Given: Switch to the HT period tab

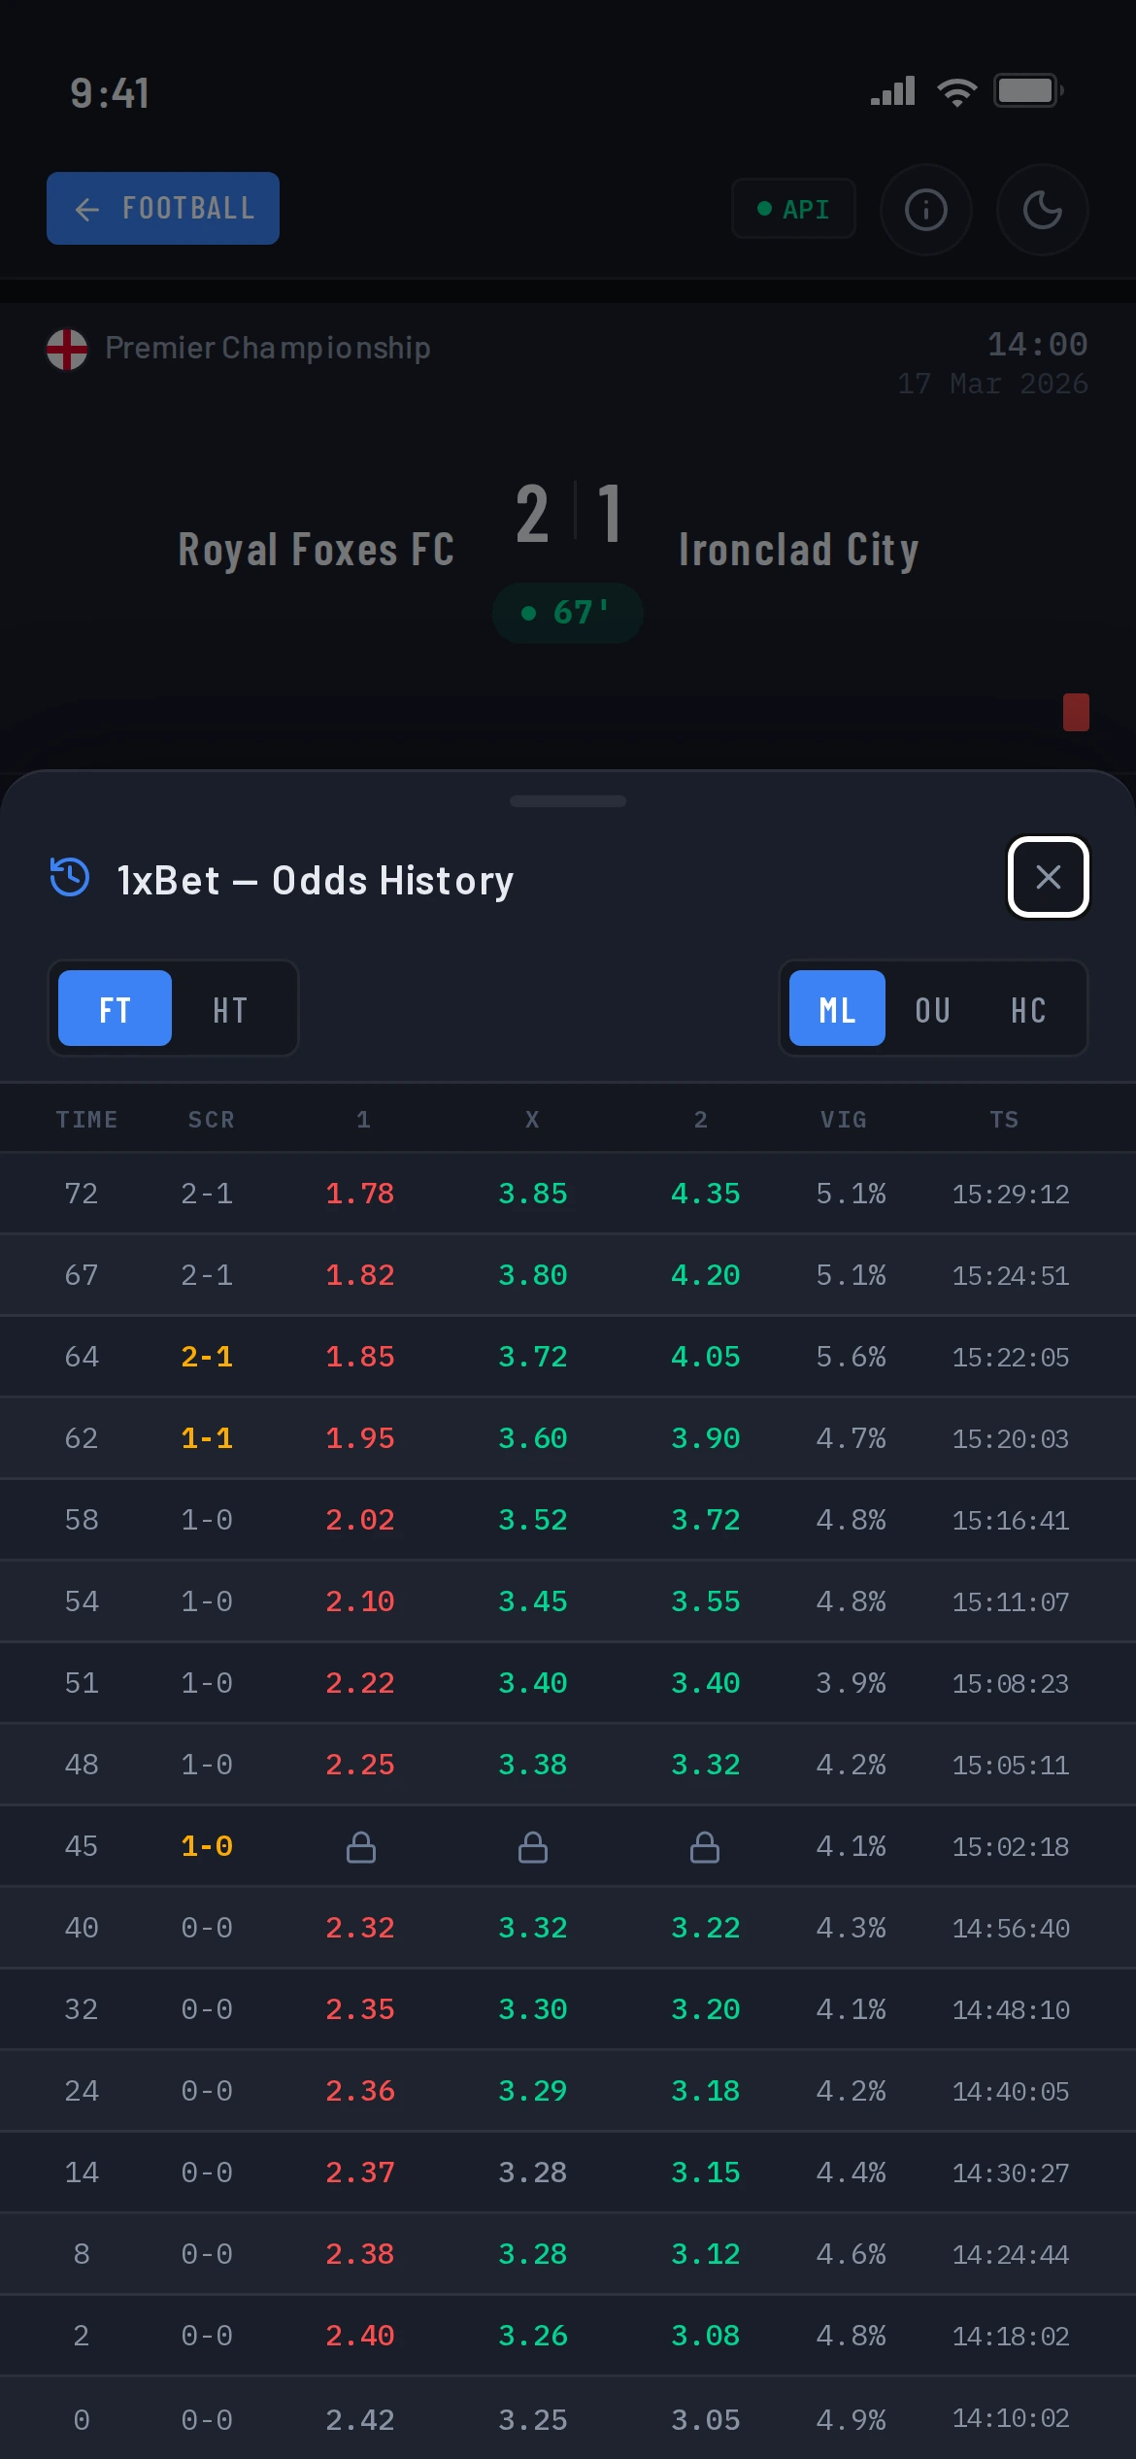Looking at the screenshot, I should tap(230, 1009).
